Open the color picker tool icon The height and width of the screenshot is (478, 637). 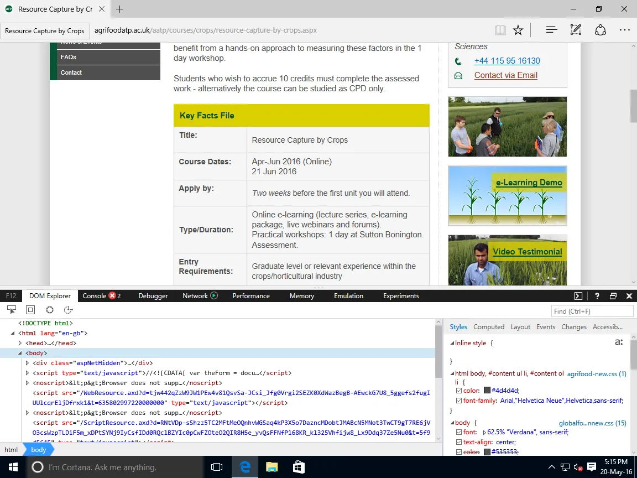pyautogui.click(x=50, y=310)
